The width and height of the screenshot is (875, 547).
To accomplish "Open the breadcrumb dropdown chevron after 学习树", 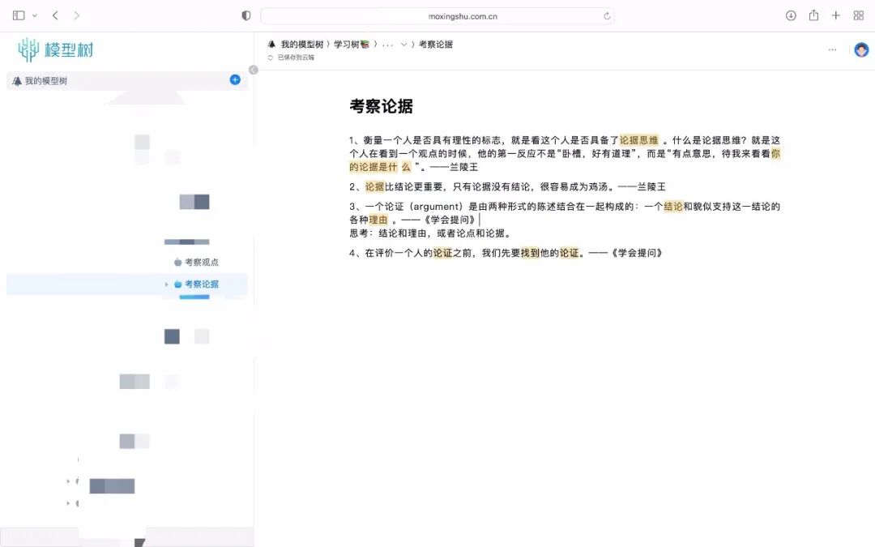I will click(x=403, y=44).
